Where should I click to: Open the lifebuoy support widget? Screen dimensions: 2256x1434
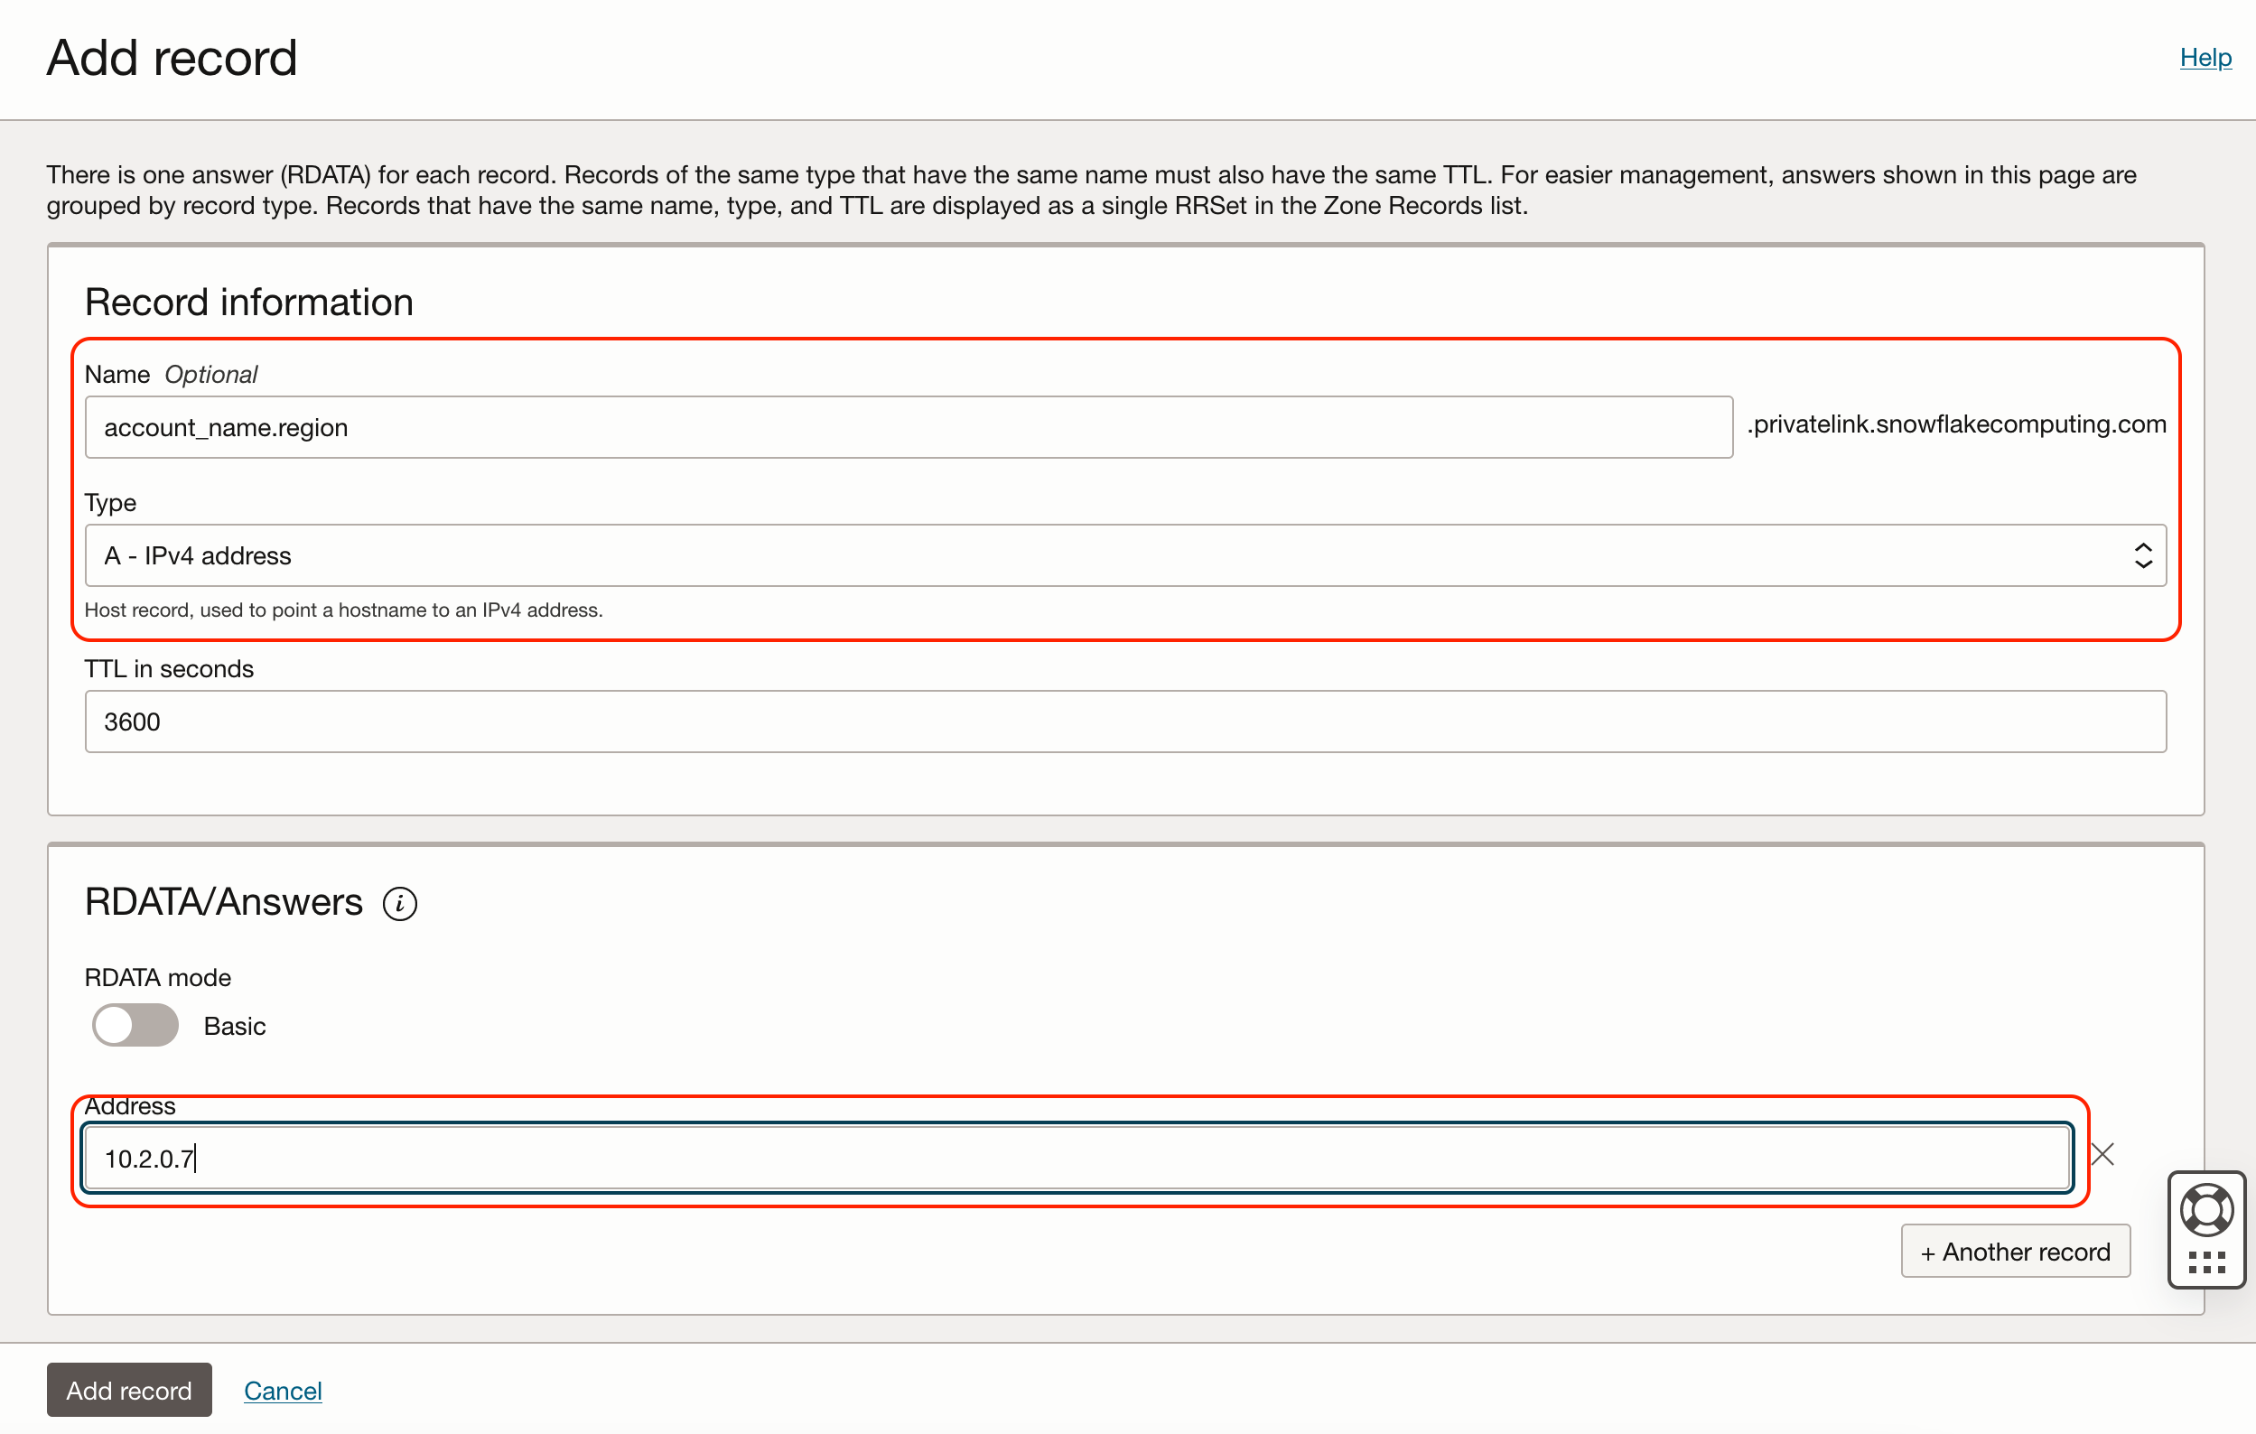click(x=2206, y=1209)
